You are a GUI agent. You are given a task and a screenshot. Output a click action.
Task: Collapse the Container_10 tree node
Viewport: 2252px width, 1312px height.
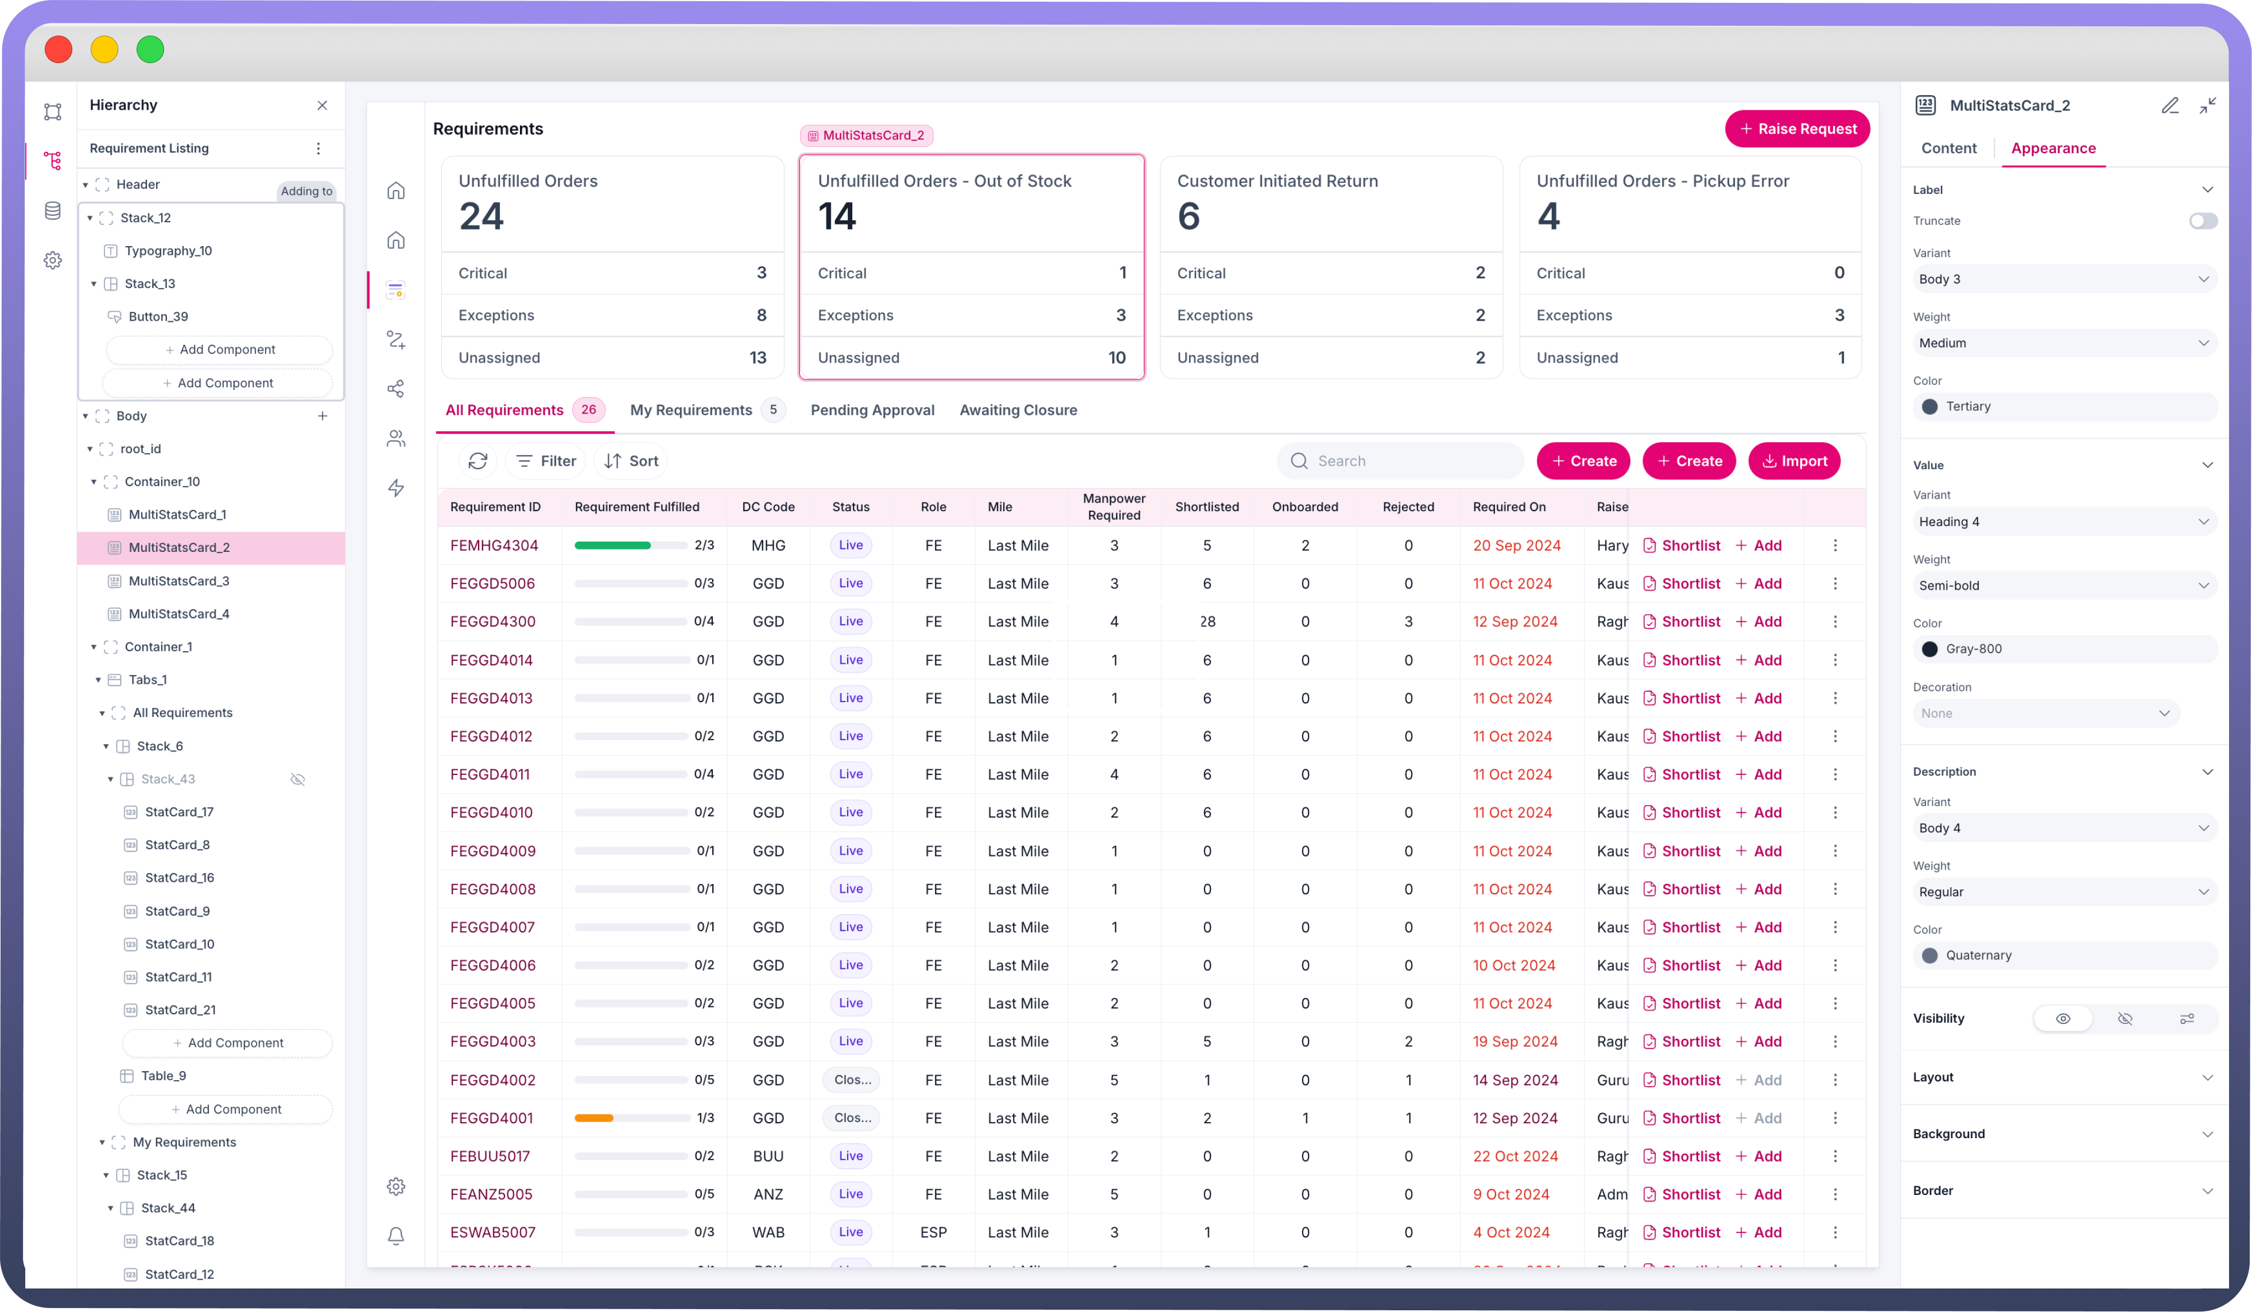[94, 482]
